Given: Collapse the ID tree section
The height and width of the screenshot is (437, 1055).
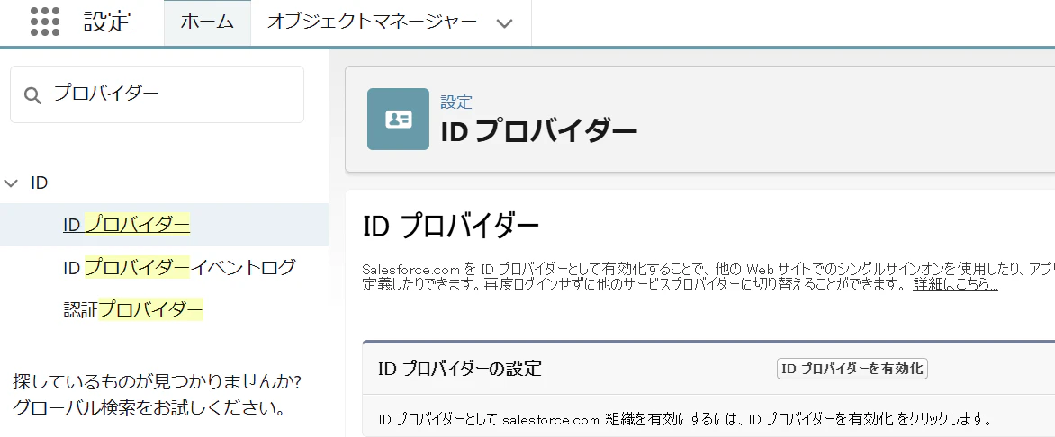Looking at the screenshot, I should coord(10,183).
